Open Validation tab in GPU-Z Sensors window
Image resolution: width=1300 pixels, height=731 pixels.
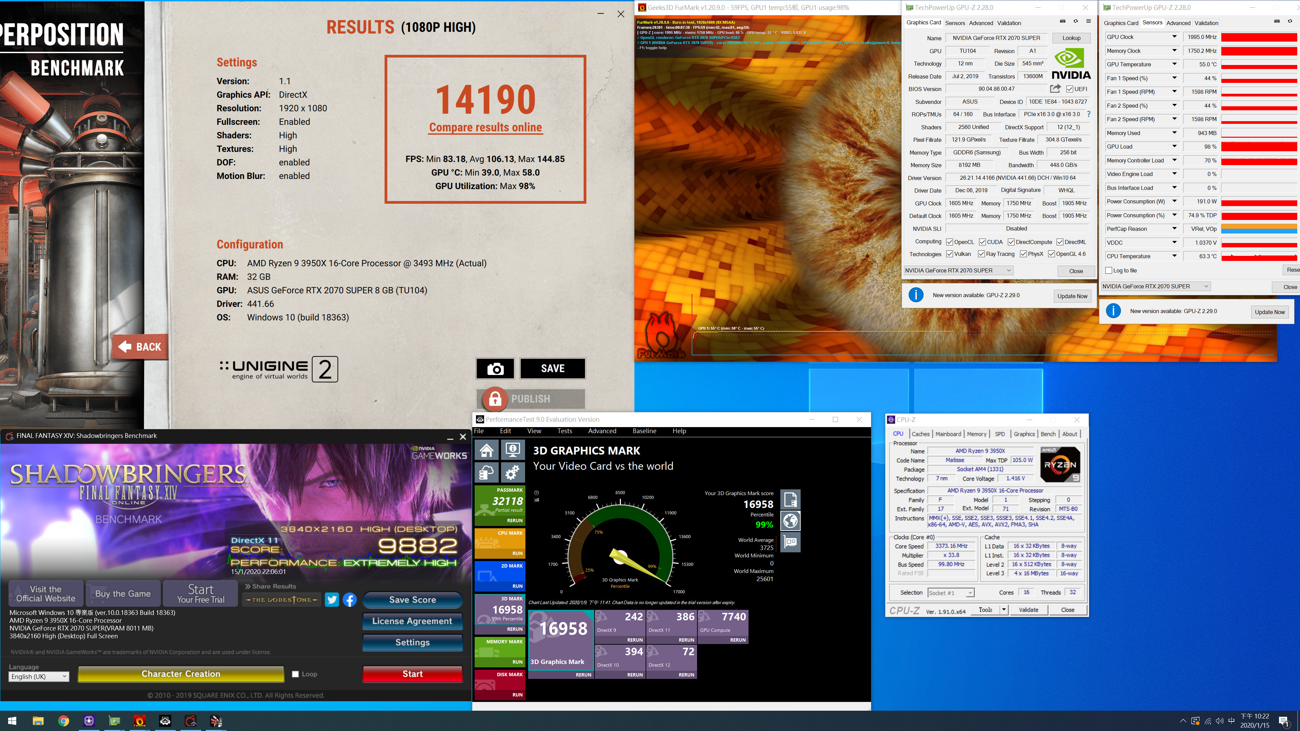pyautogui.click(x=1206, y=23)
